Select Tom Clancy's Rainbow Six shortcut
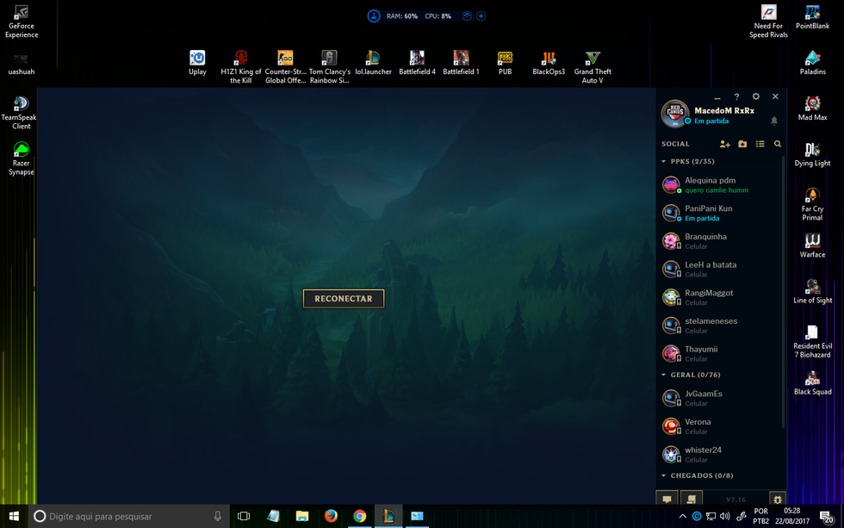This screenshot has width=844, height=528. 329,66
